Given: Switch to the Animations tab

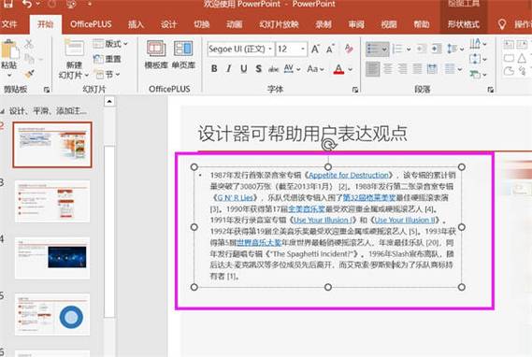Looking at the screenshot, I should 235,24.
